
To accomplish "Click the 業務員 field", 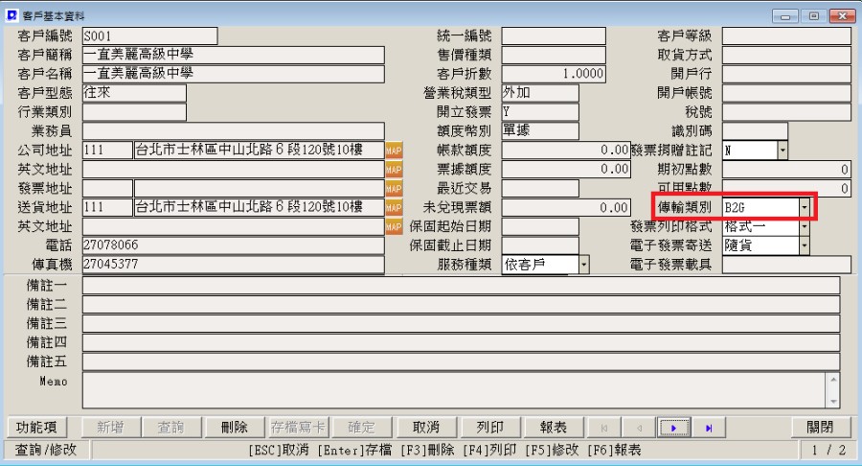I will coord(233,131).
